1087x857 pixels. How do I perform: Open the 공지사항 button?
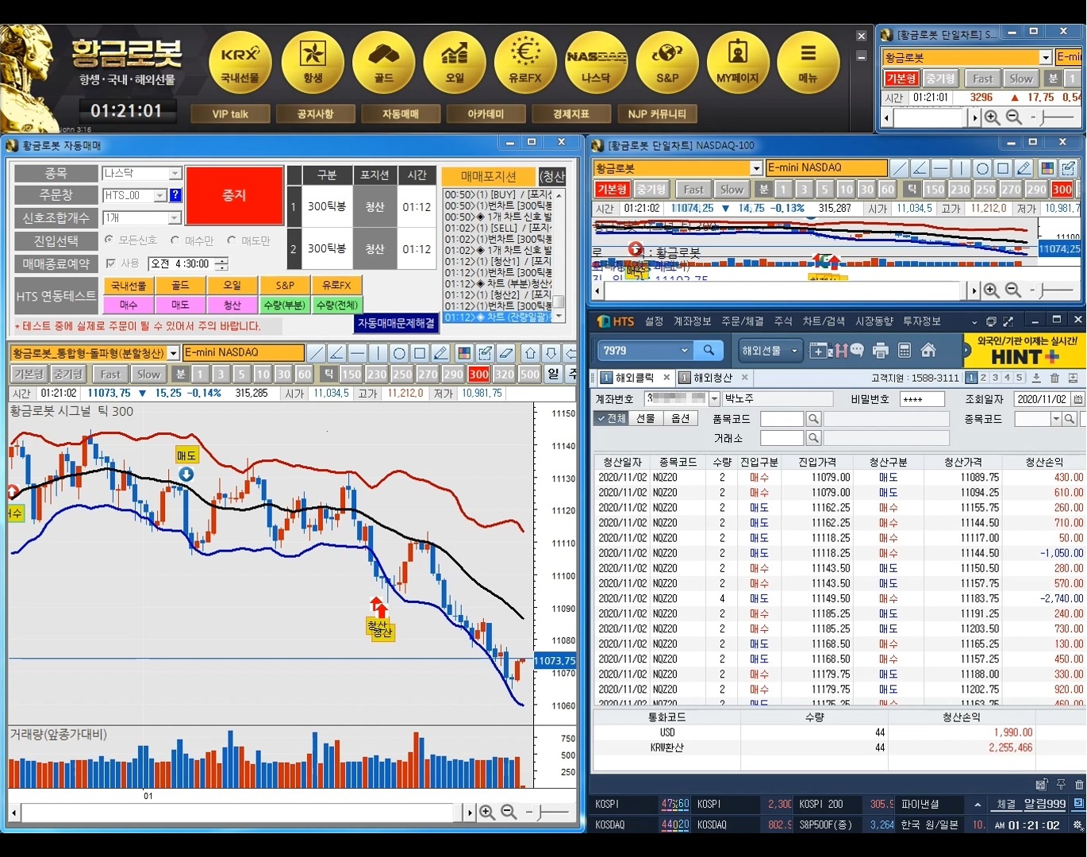[315, 114]
